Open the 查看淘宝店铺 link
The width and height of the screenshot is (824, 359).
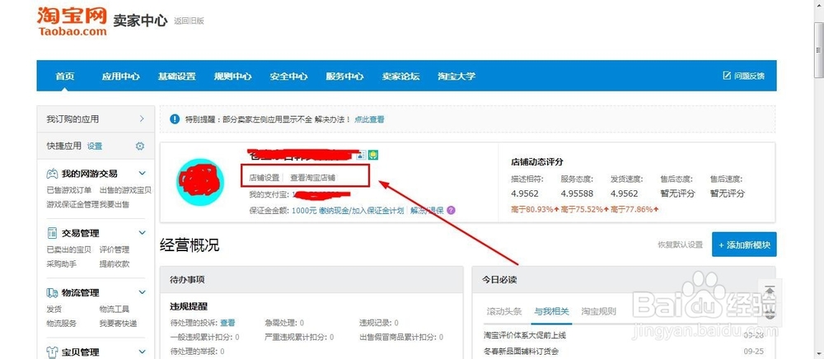(312, 178)
